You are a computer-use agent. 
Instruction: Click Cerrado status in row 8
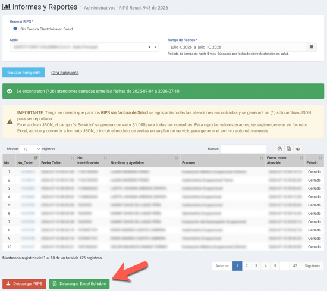pos(315,230)
